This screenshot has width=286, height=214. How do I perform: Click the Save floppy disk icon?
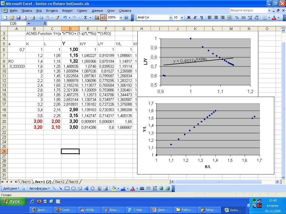[18, 17]
